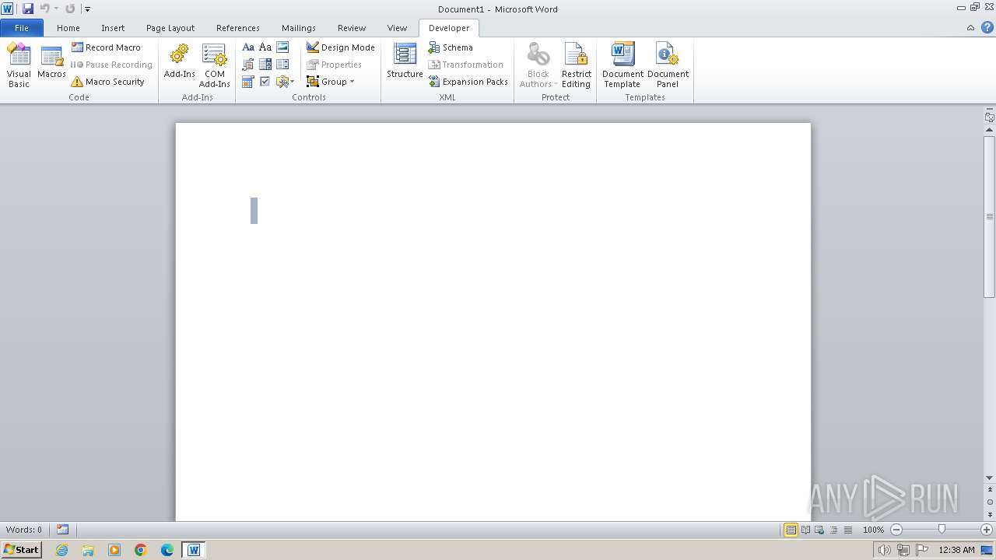Open the Macros dialog

coord(51,62)
